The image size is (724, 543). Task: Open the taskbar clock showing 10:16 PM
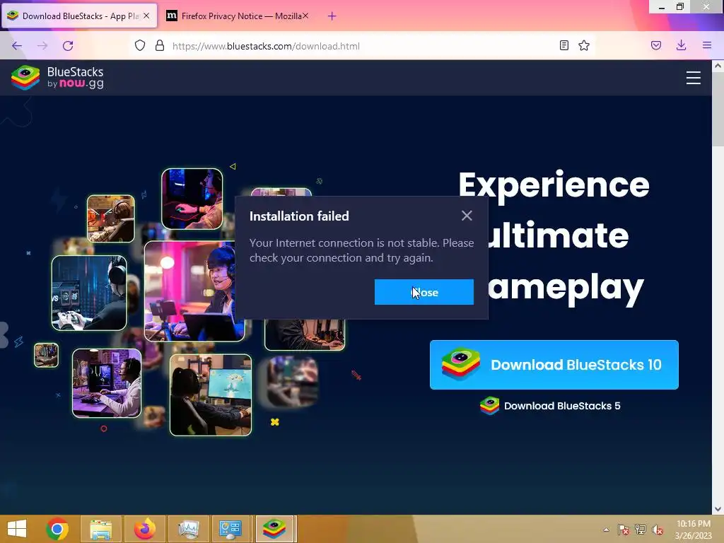tap(693, 529)
